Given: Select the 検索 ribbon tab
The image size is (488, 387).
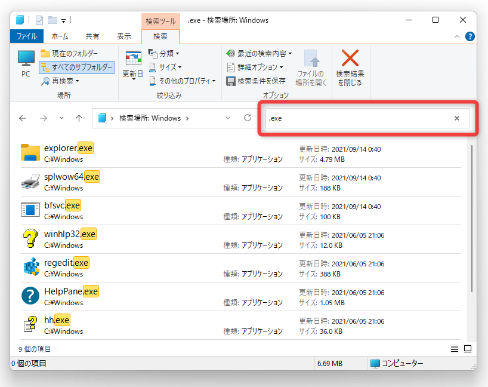Looking at the screenshot, I should [160, 36].
